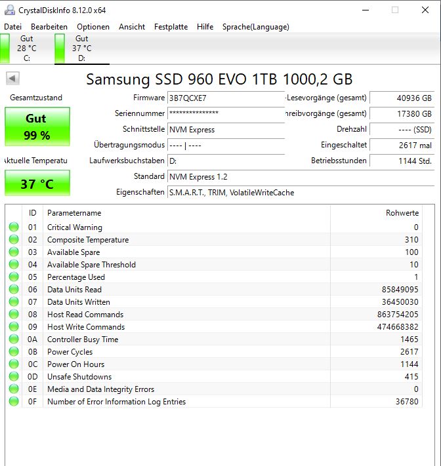Viewport: 441px width, 466px height.
Task: Click the 37 °C temperature button
Action: (37, 183)
